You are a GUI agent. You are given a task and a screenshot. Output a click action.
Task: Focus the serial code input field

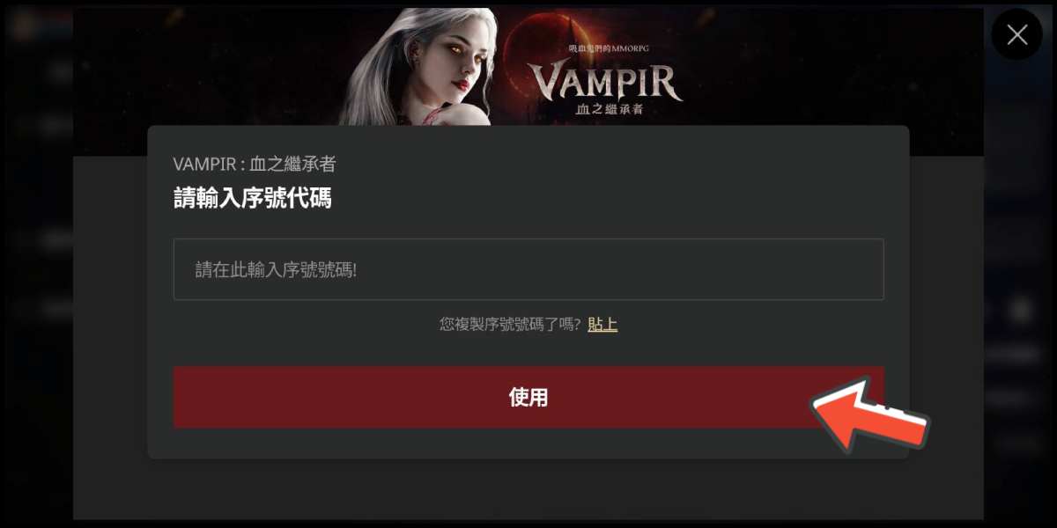528,269
